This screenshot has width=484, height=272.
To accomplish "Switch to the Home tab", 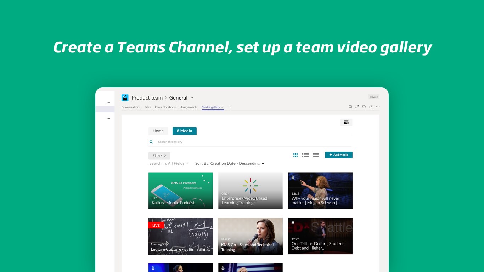I will pos(158,131).
